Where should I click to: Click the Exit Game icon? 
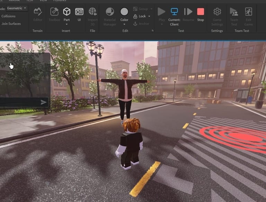click(249, 12)
